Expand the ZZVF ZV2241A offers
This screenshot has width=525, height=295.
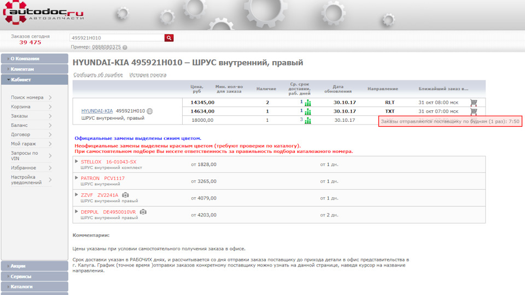tap(77, 194)
